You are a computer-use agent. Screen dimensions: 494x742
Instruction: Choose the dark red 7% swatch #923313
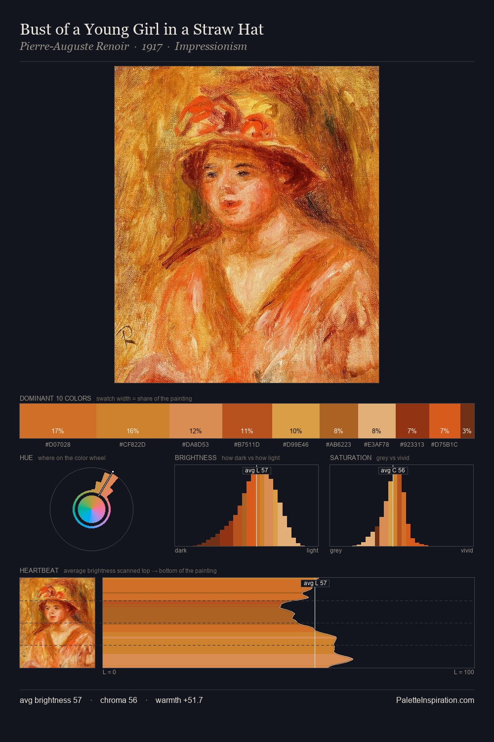(412, 421)
